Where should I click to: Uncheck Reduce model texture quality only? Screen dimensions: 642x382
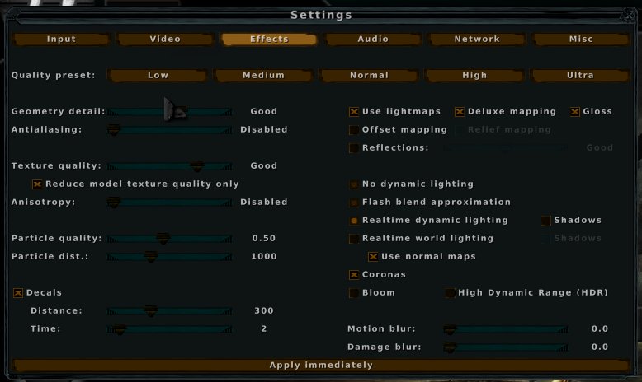click(x=37, y=184)
